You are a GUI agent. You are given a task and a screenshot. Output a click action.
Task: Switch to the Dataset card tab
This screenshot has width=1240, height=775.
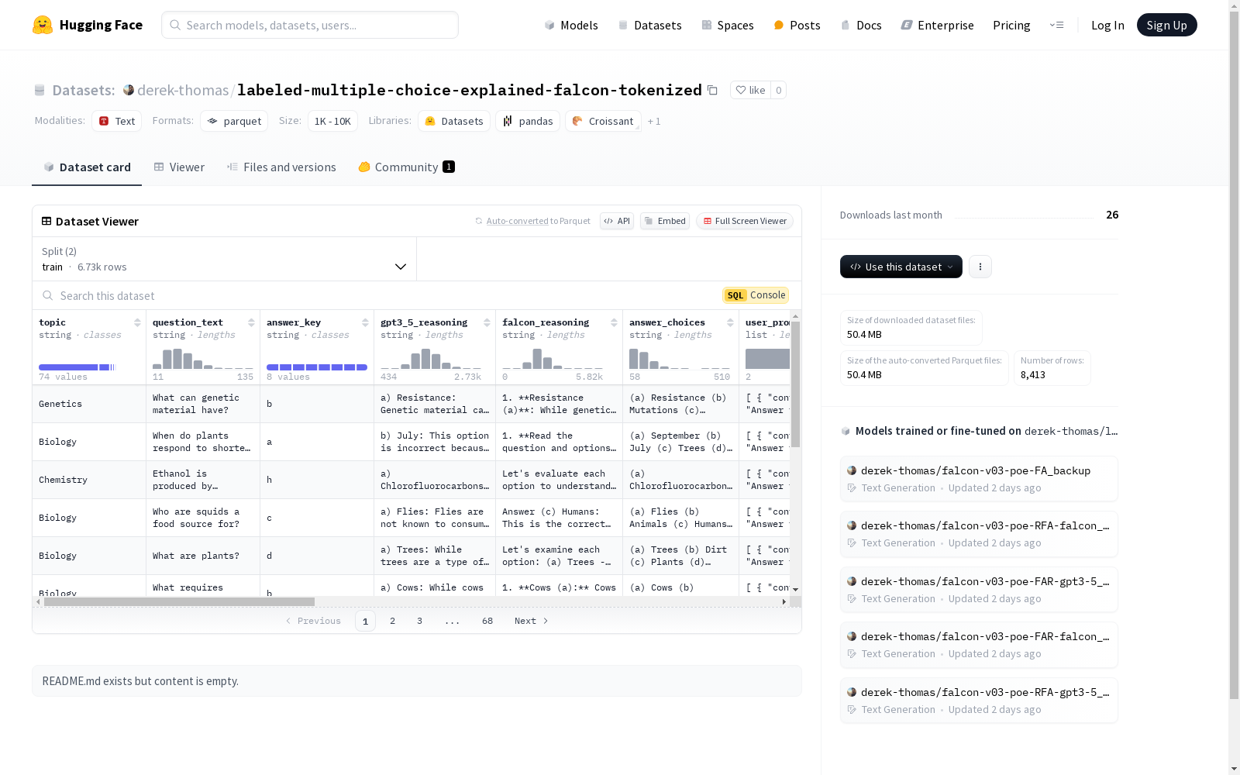point(87,167)
